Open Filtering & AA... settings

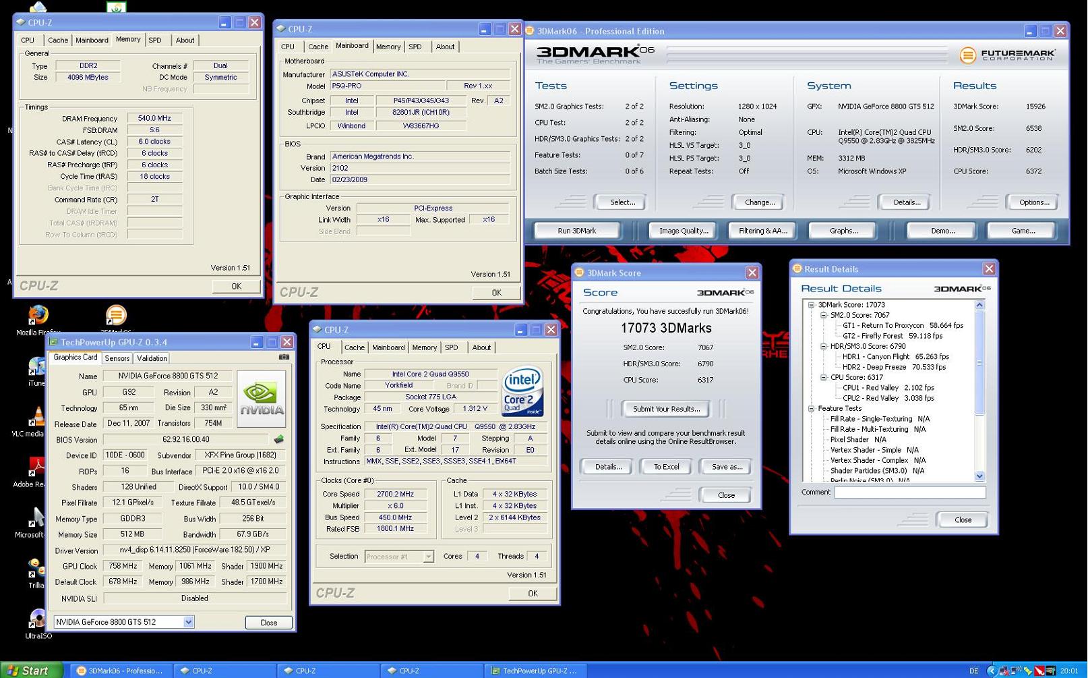point(763,231)
